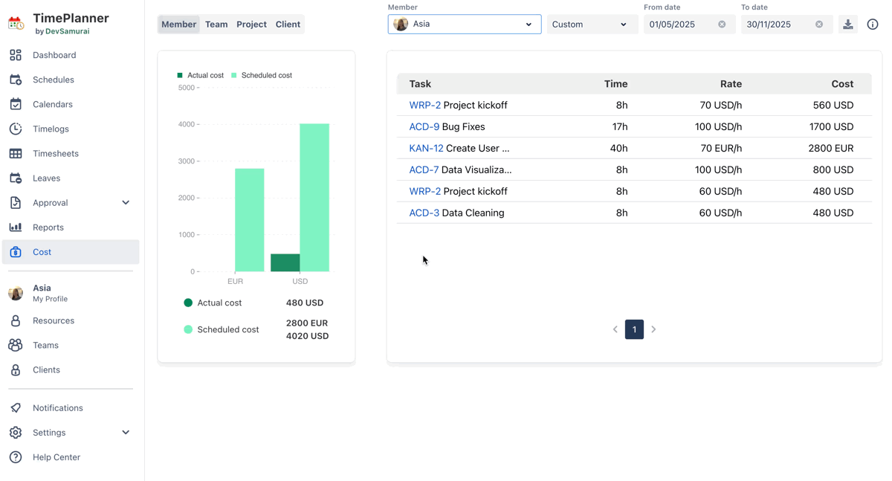The width and height of the screenshot is (892, 481).
Task: Expand the Settings submenu
Action: [x=126, y=432]
